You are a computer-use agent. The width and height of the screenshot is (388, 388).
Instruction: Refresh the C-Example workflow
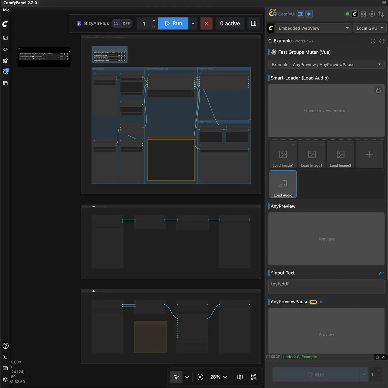pyautogui.click(x=382, y=41)
